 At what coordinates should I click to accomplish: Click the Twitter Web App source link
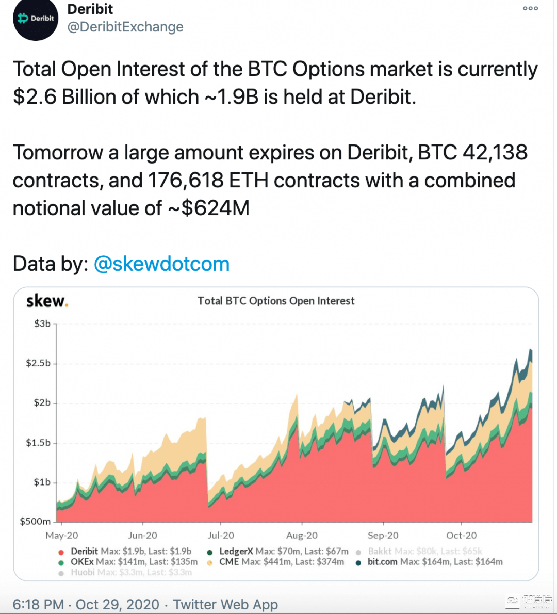(225, 604)
